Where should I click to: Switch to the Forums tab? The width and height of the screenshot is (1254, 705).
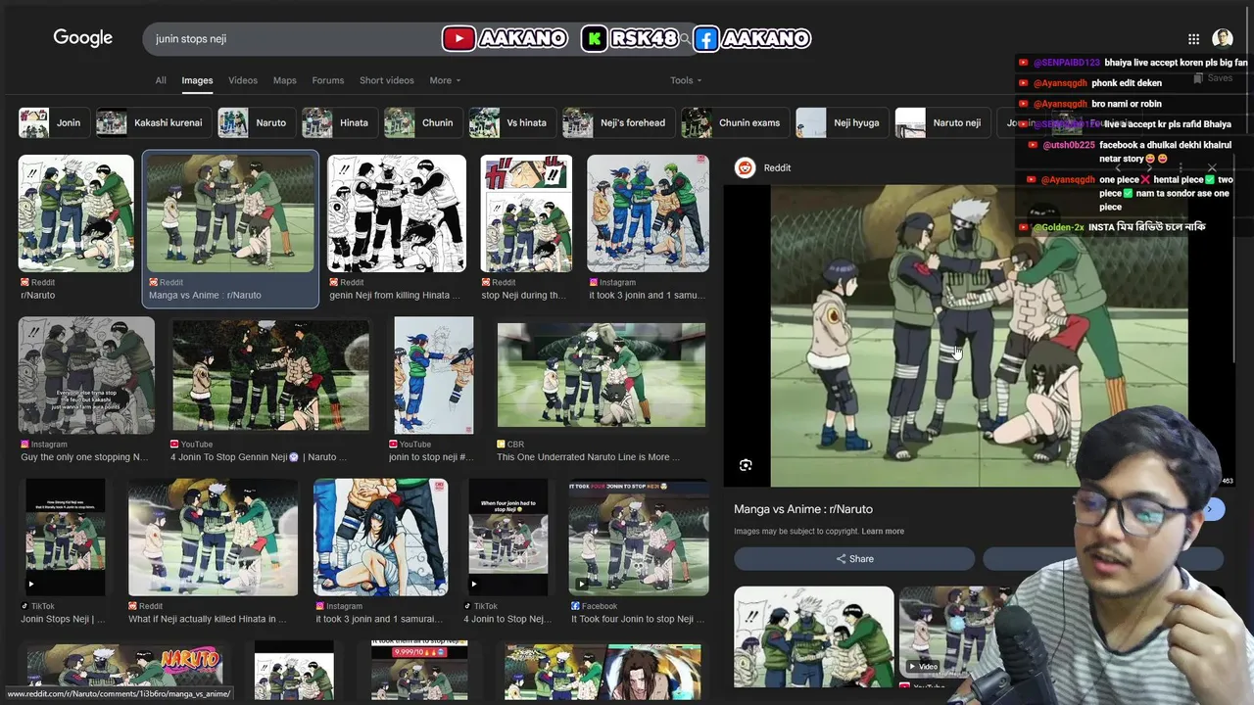328,80
